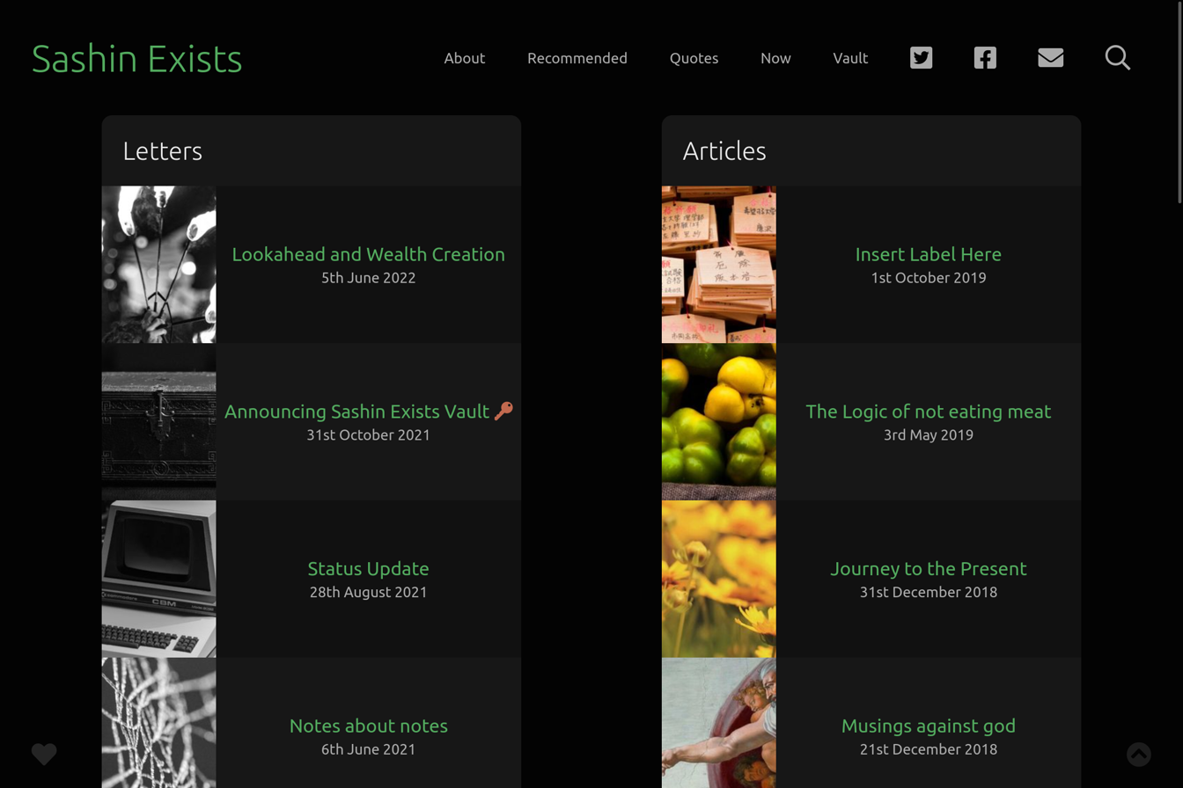Select Now from the navigation bar

click(x=775, y=58)
